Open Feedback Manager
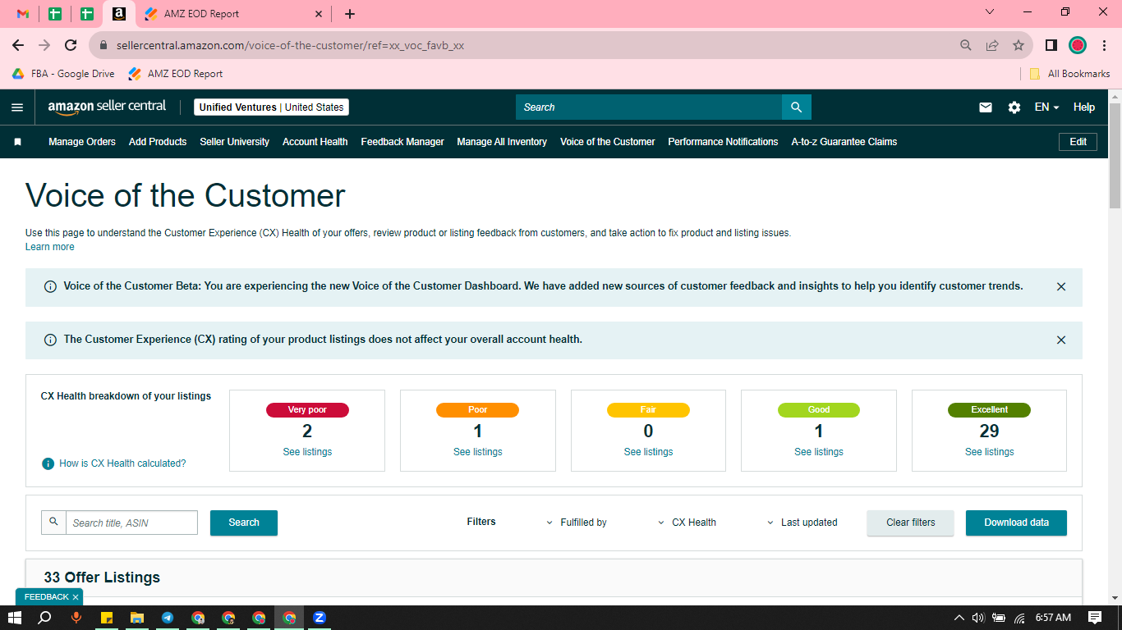 tap(402, 142)
